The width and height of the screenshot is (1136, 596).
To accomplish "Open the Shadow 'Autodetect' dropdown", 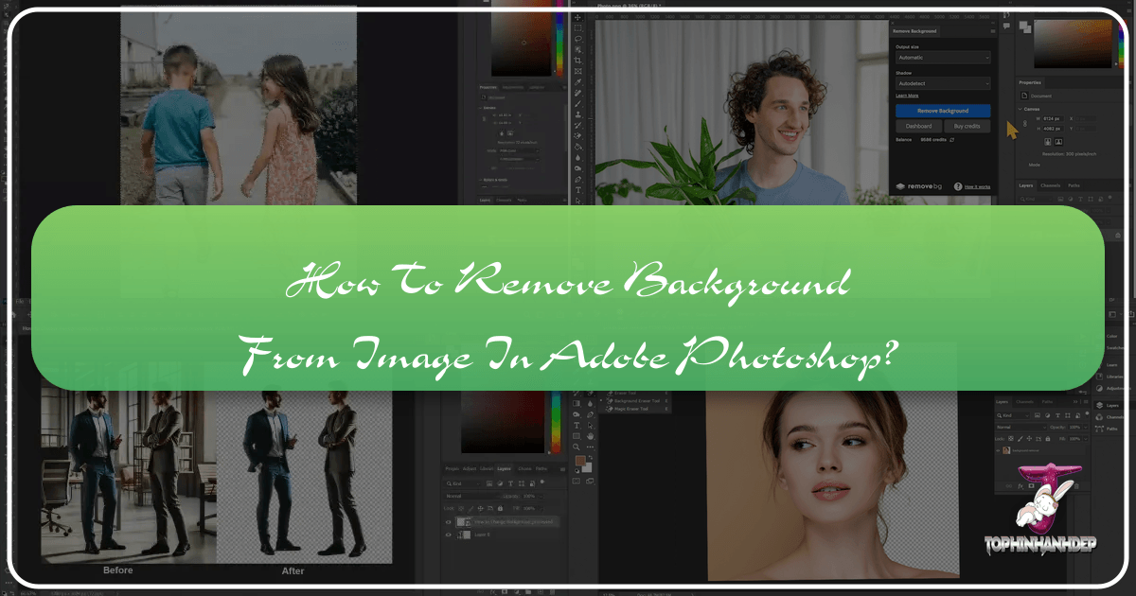I will click(x=943, y=83).
